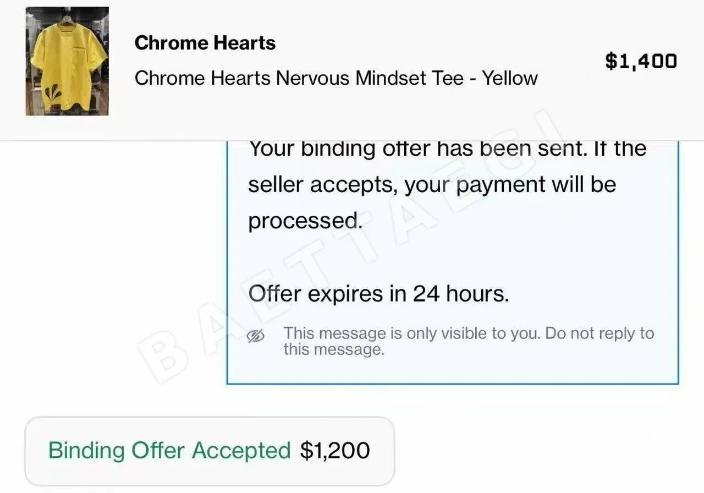704x493 pixels.
Task: Select the 'Offer expires in 24 hours.' line
Action: 379,294
